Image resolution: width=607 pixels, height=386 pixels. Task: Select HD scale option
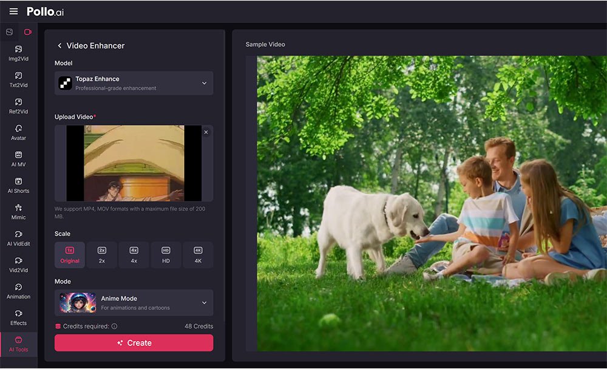coord(166,255)
